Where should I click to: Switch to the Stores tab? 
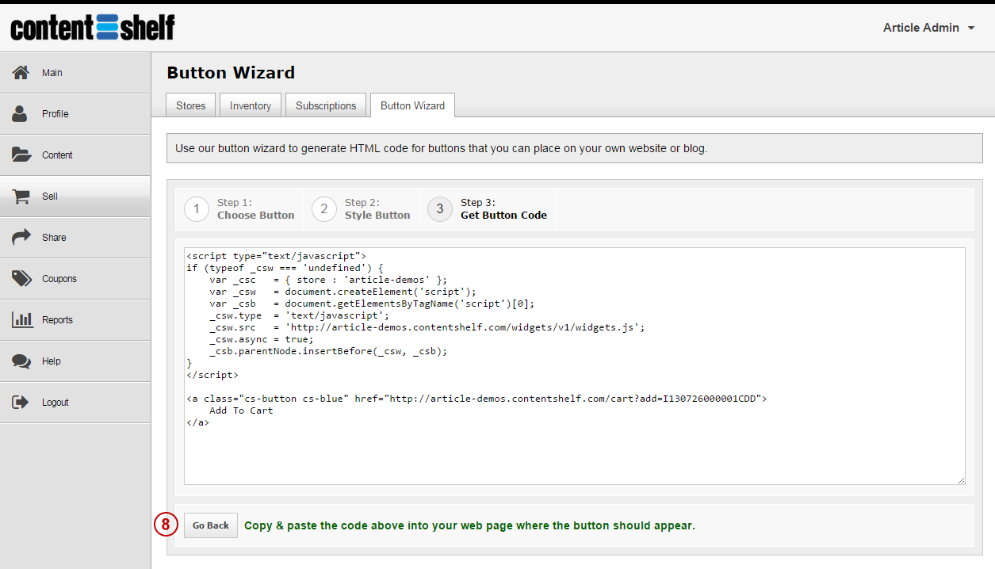click(191, 105)
